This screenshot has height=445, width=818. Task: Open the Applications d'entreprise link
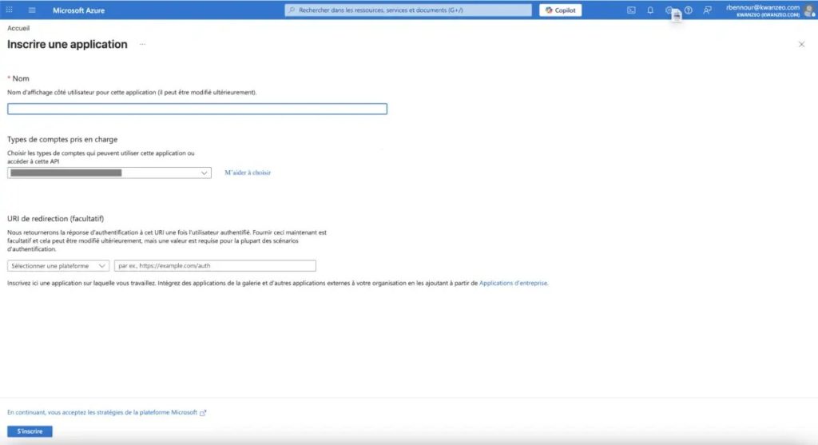click(x=514, y=283)
